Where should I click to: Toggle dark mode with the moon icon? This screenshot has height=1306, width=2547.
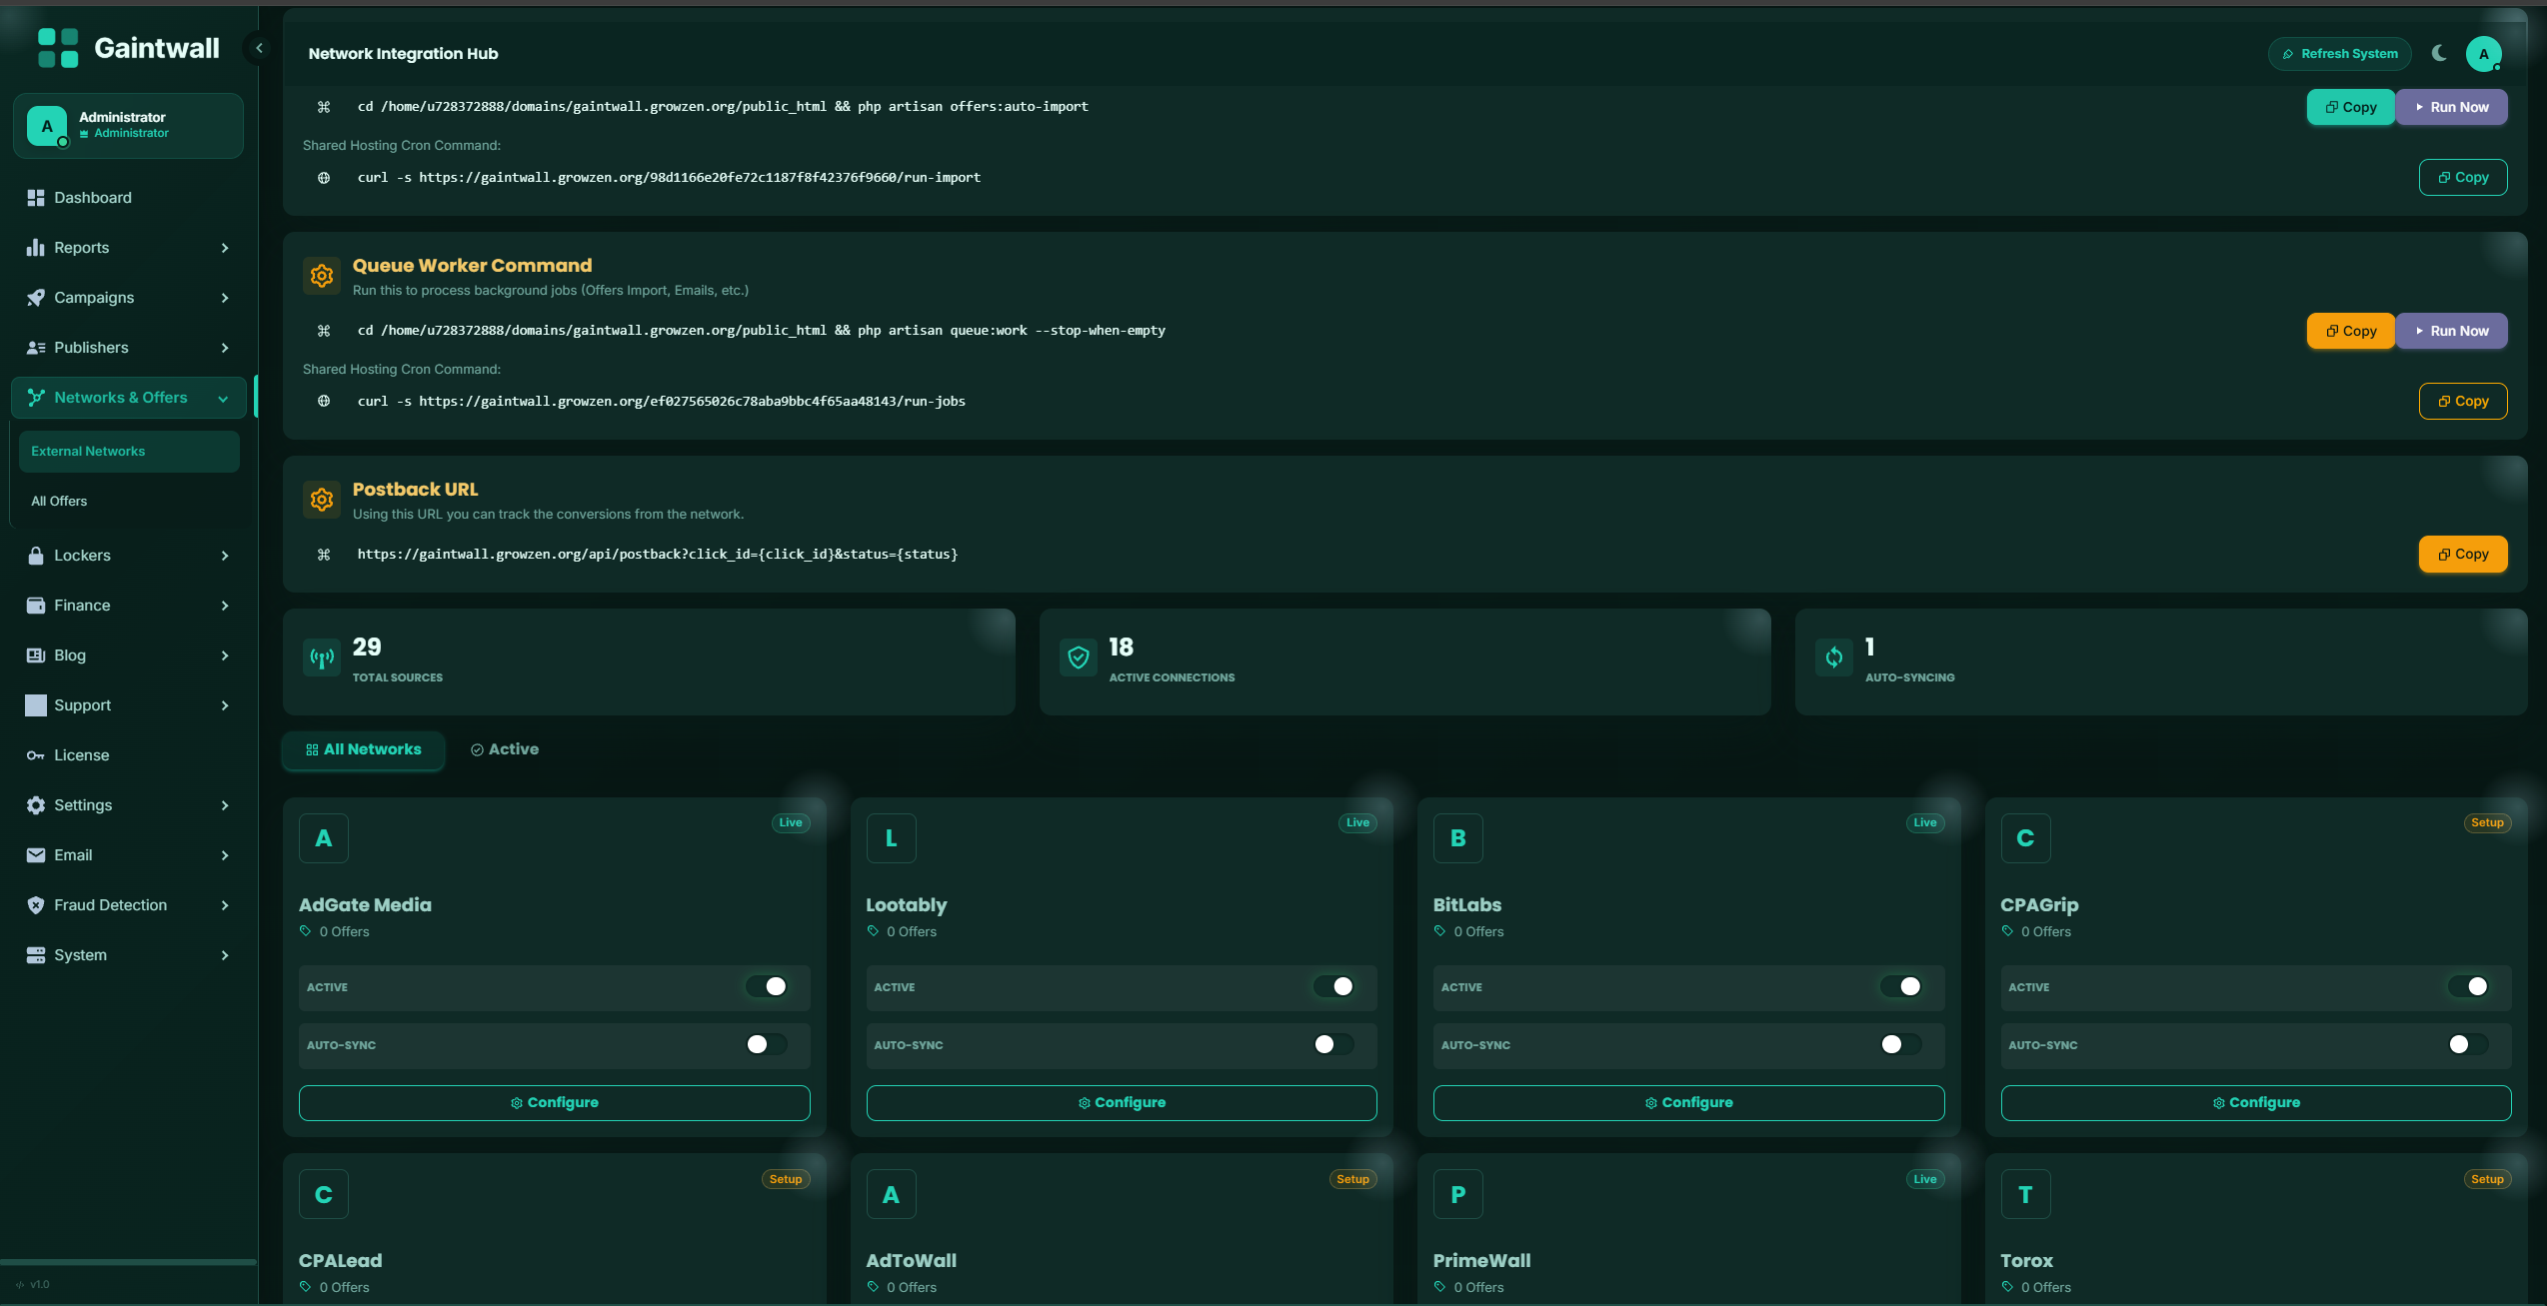(x=2439, y=53)
